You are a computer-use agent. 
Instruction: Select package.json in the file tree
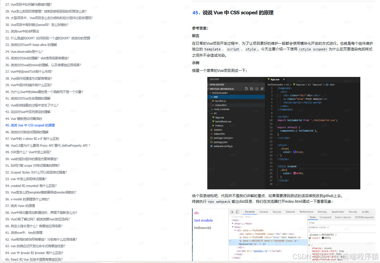coord(220,142)
